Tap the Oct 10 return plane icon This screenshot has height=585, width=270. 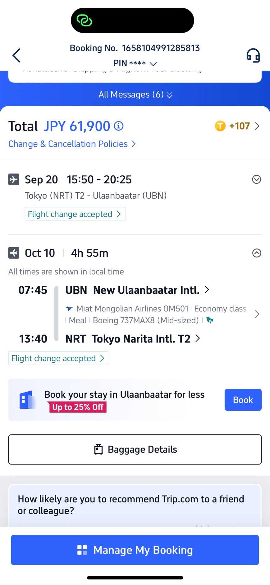pos(14,253)
